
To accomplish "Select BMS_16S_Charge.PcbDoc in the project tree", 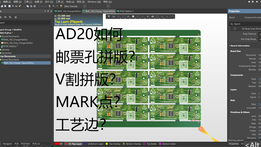I will 16,40.
